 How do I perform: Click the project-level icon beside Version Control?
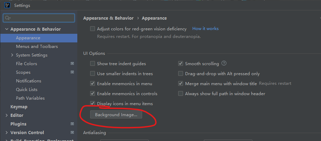pyautogui.click(x=72, y=132)
